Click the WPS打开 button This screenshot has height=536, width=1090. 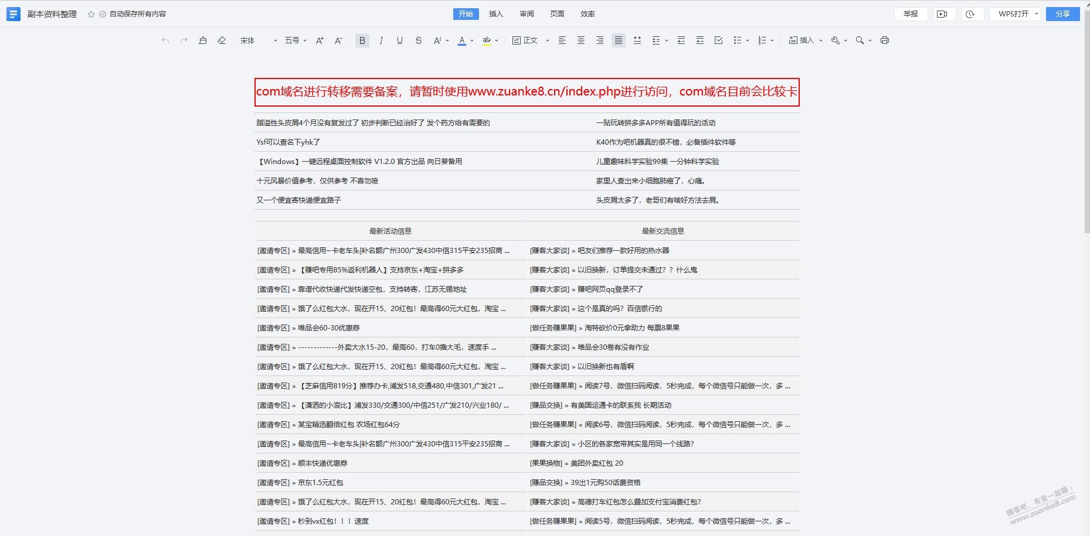point(1013,14)
